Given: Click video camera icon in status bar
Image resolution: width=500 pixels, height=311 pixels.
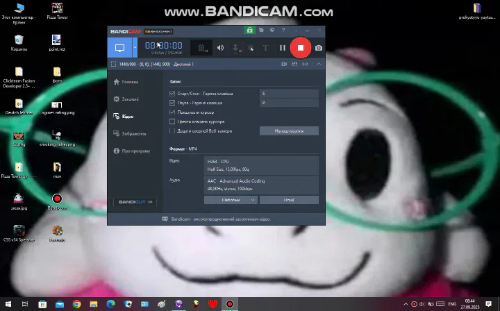Looking at the screenshot, I should pos(284,64).
